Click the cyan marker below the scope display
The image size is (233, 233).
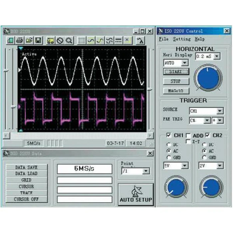point(21,130)
